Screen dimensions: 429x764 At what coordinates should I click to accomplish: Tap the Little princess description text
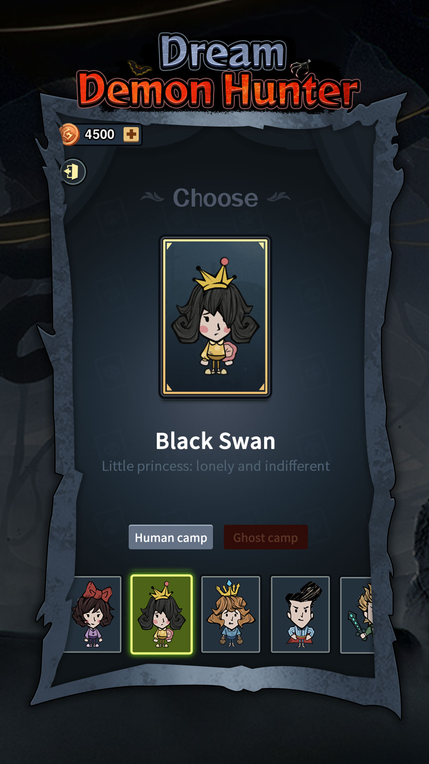216,466
